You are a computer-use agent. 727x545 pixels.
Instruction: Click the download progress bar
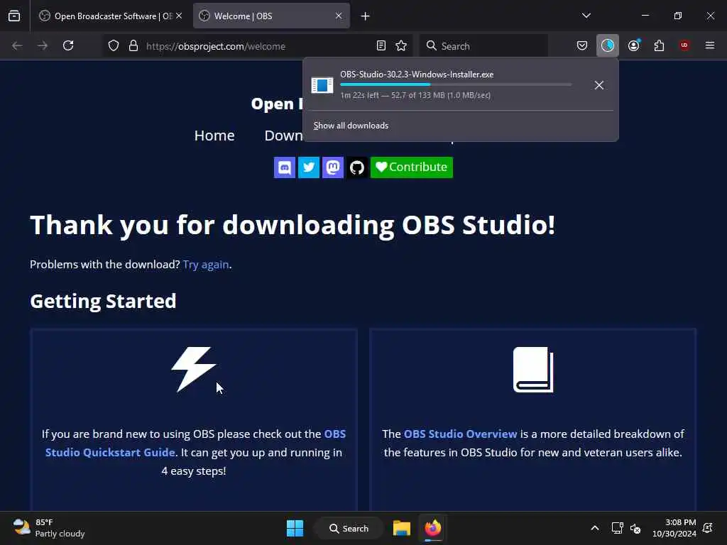(x=456, y=85)
